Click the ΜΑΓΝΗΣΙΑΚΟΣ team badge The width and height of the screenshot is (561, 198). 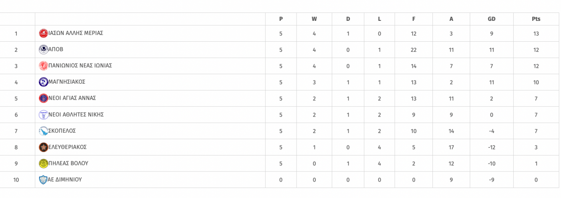(43, 82)
